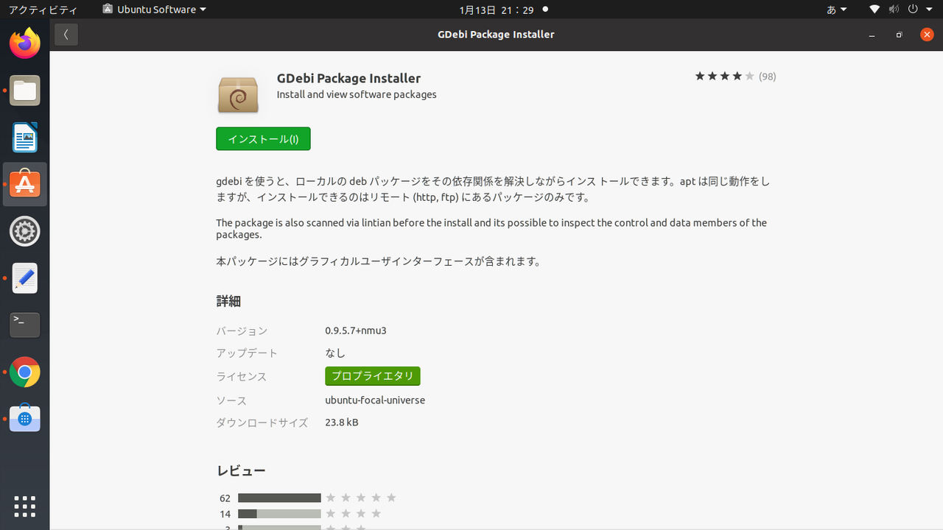Open the Ubuntu Software dock icon
This screenshot has width=943, height=530.
pos(24,184)
